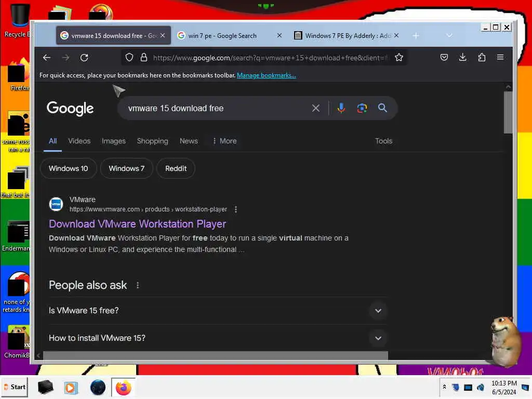Viewport: 532px width, 399px height.
Task: Open the Pocket save icon
Action: [x=444, y=57]
